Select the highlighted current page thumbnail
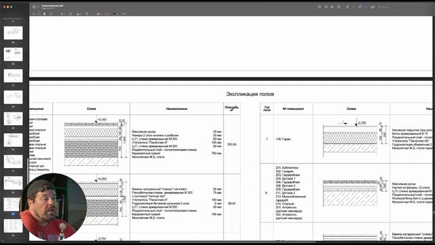 click(x=12, y=204)
